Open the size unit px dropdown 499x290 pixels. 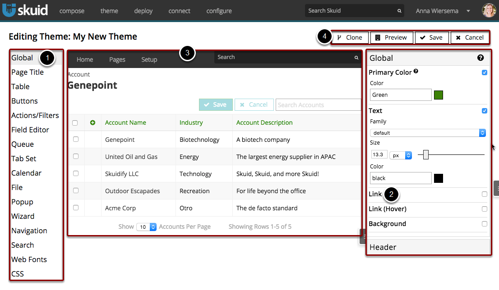(401, 155)
